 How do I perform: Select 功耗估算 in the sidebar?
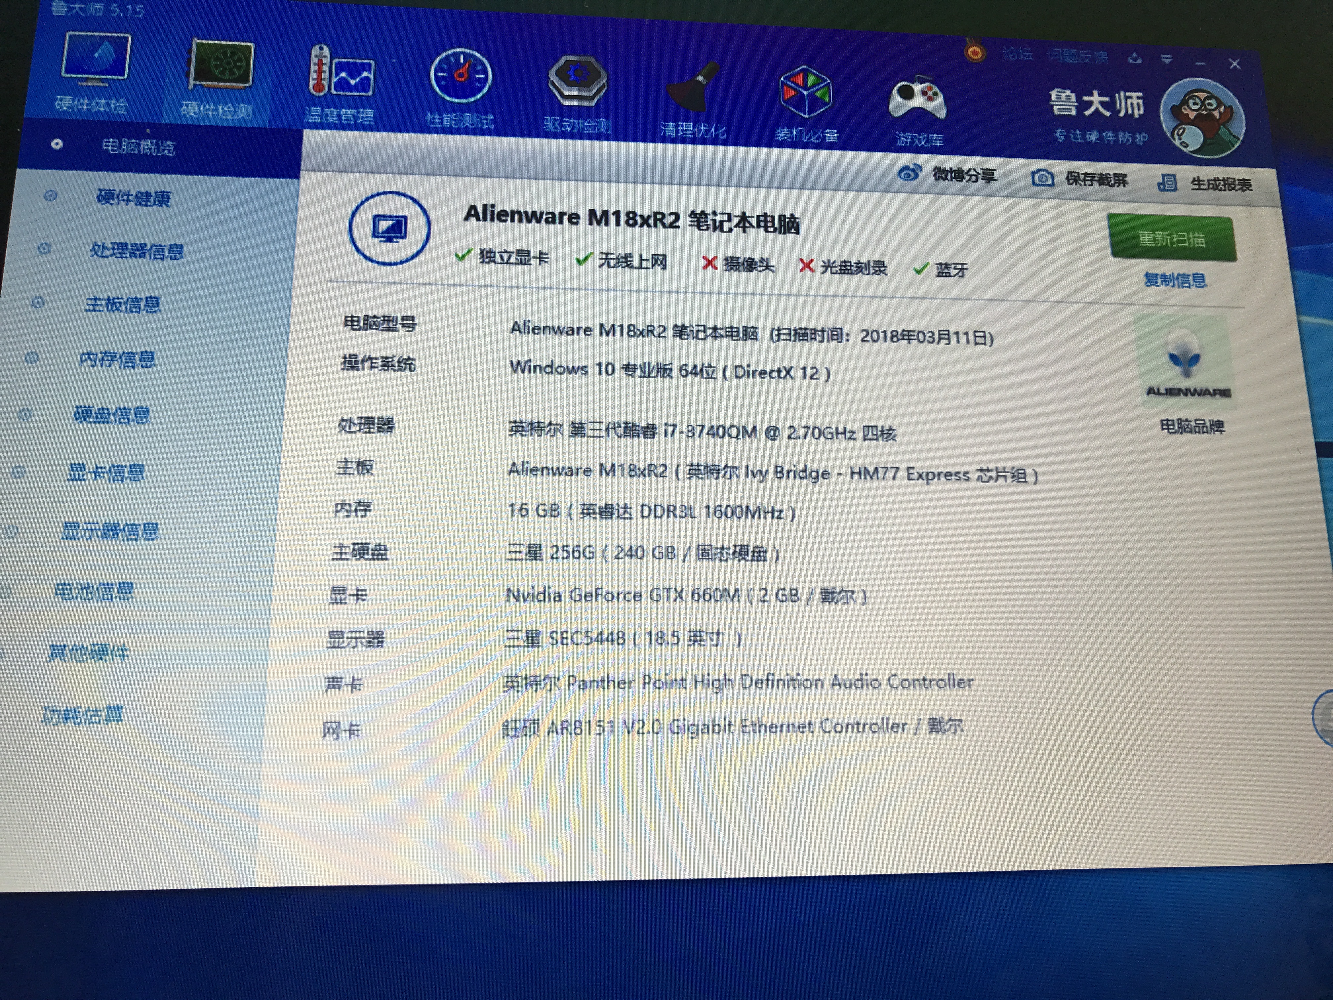coord(82,716)
